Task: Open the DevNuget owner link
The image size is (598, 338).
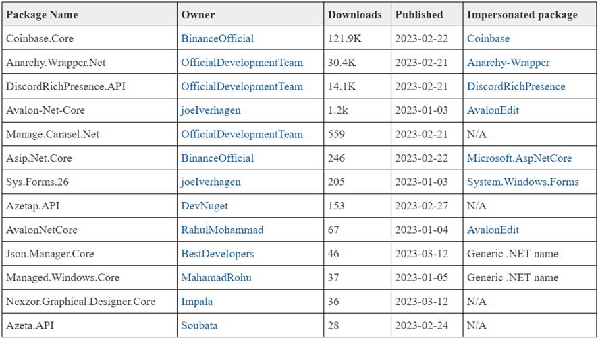Action: pyautogui.click(x=204, y=206)
